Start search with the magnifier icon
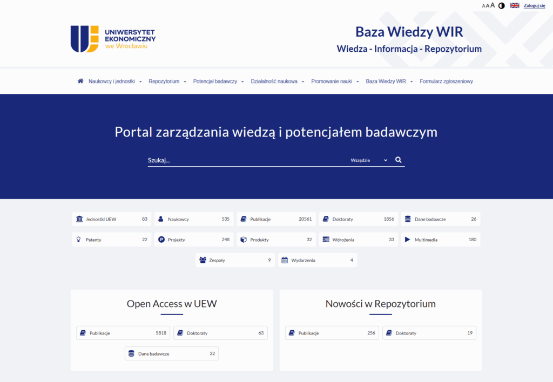The height and width of the screenshot is (382, 553). [398, 160]
